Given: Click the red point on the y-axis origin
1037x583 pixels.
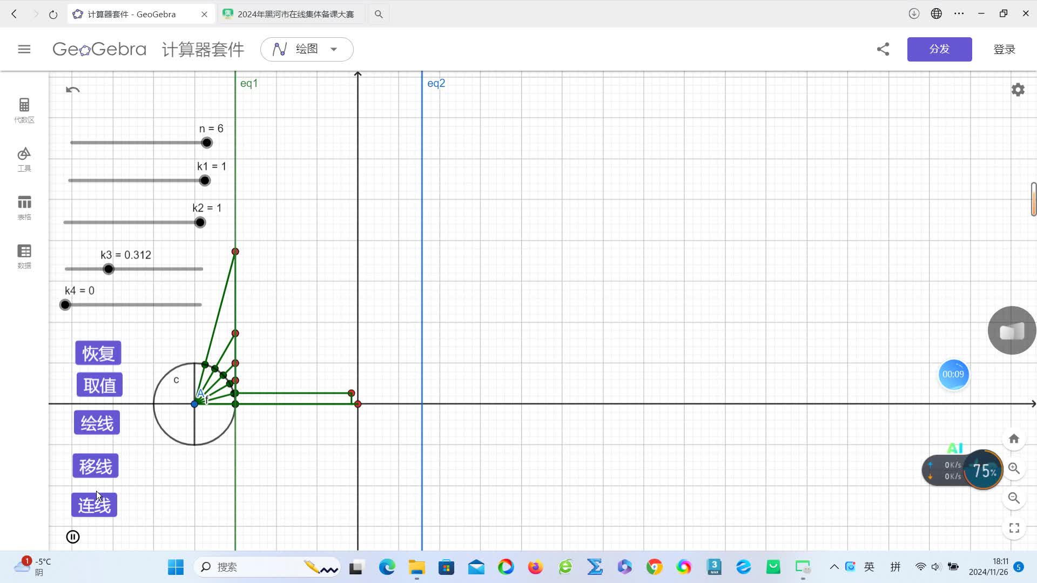Looking at the screenshot, I should tap(358, 404).
